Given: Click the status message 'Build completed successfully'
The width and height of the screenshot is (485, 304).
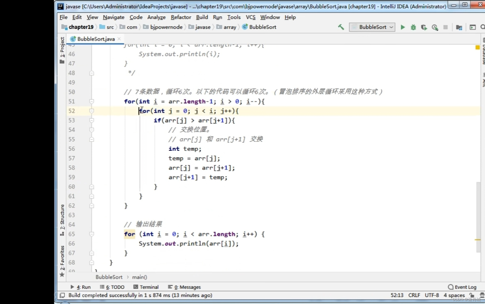Looking at the screenshot, I should click(140, 295).
